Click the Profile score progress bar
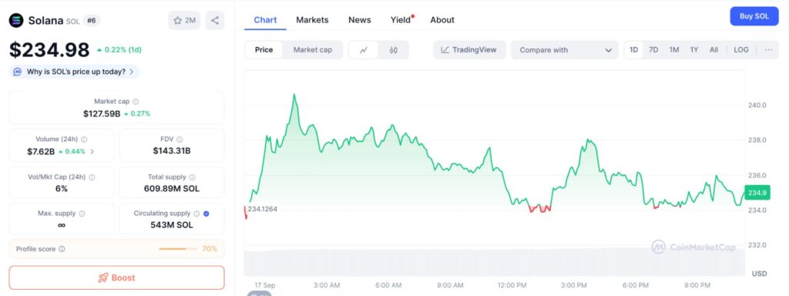The width and height of the screenshot is (789, 296). coord(179,249)
